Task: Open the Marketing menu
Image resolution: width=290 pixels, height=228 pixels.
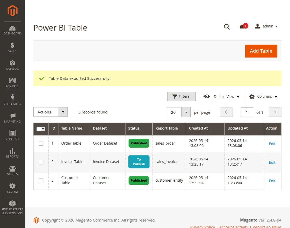Action: (x=12, y=118)
